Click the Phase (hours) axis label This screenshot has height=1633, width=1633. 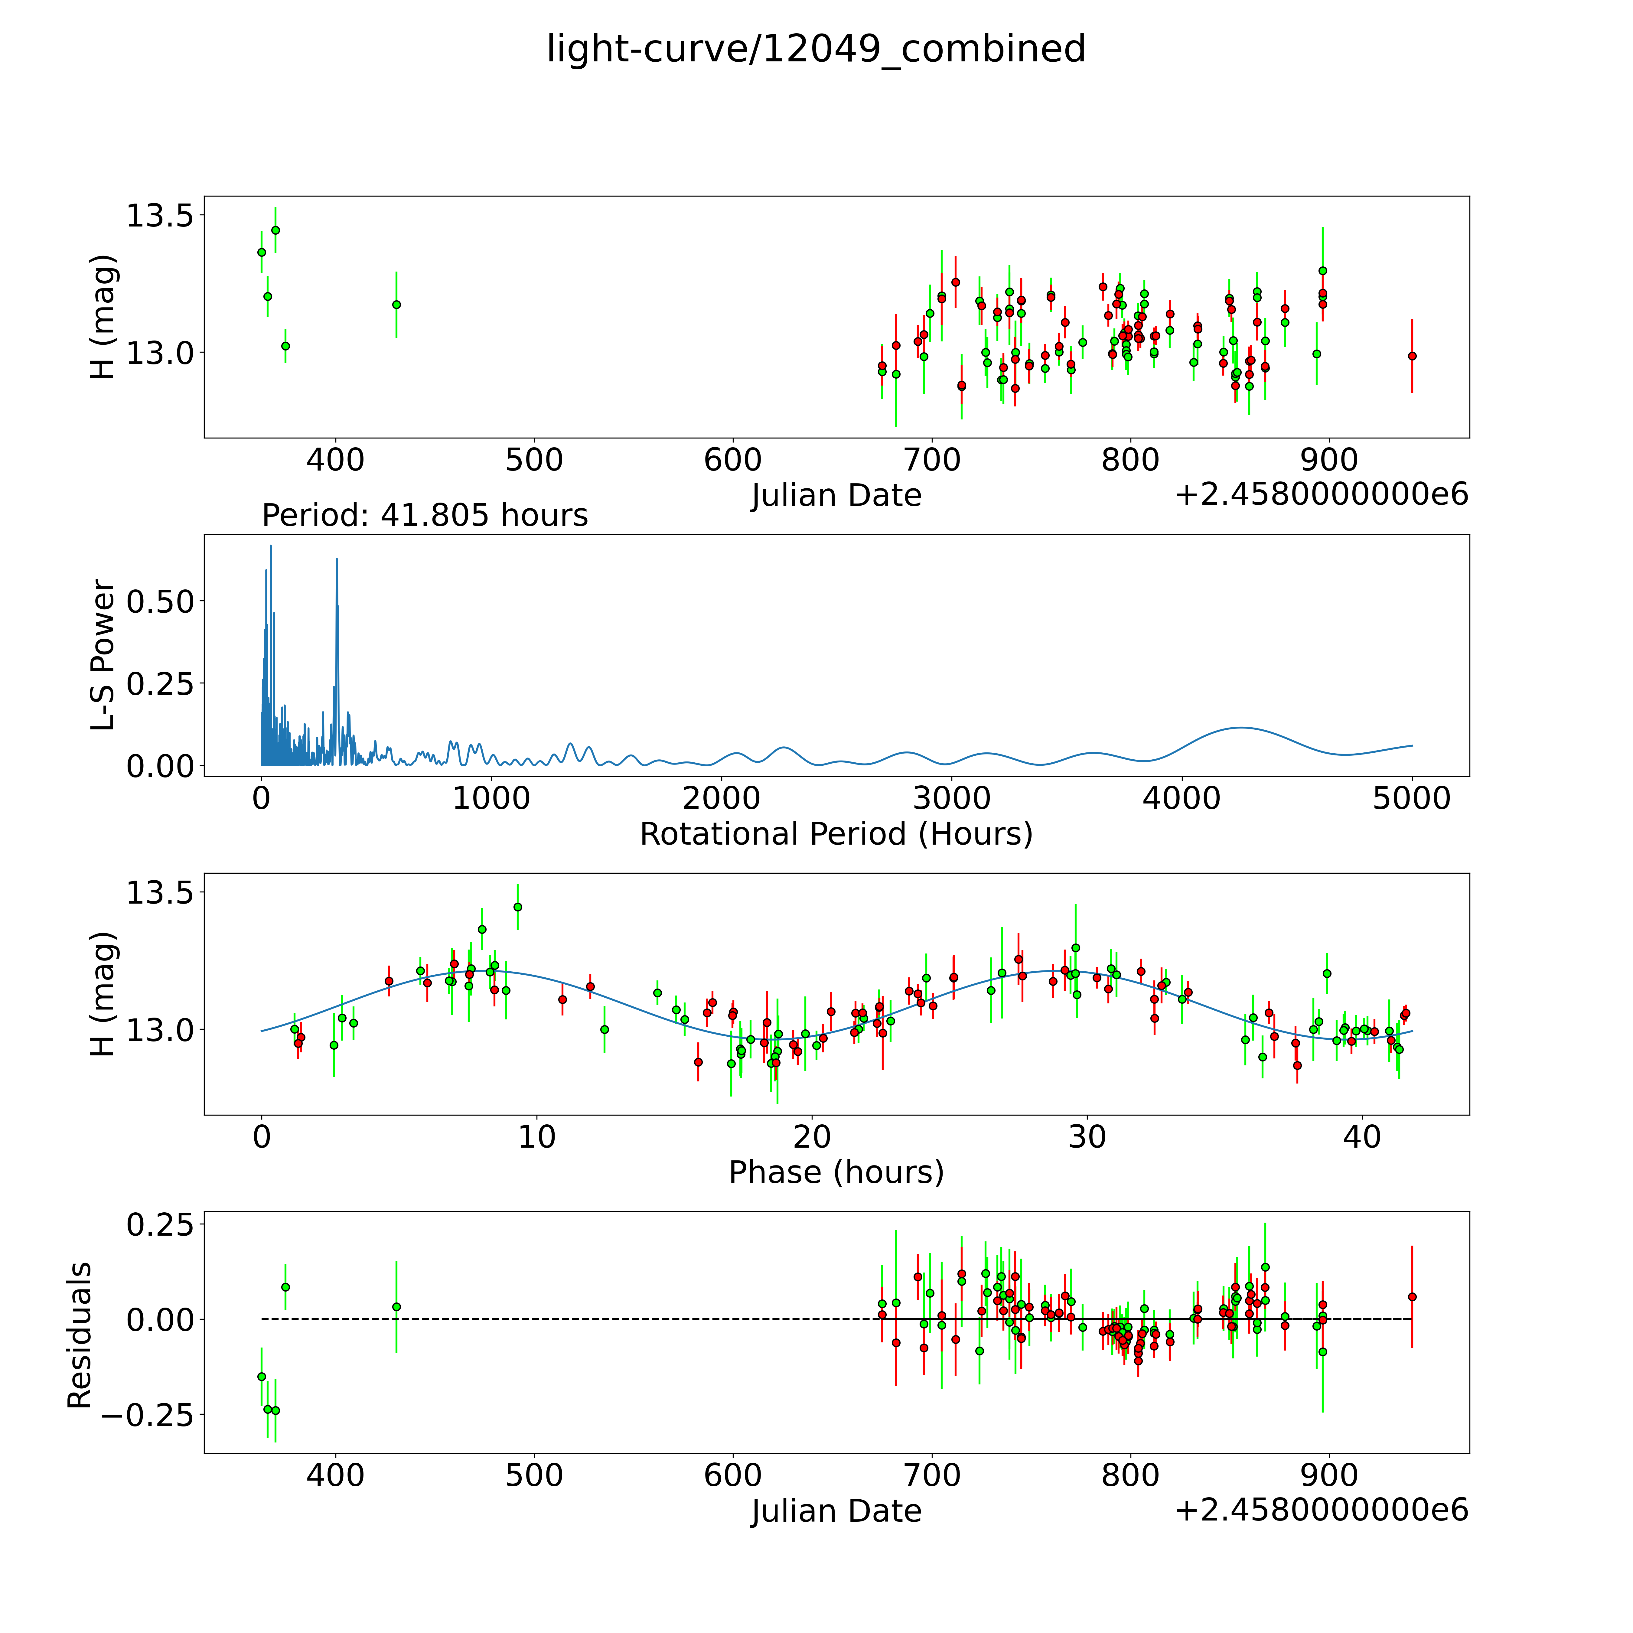836,1172
